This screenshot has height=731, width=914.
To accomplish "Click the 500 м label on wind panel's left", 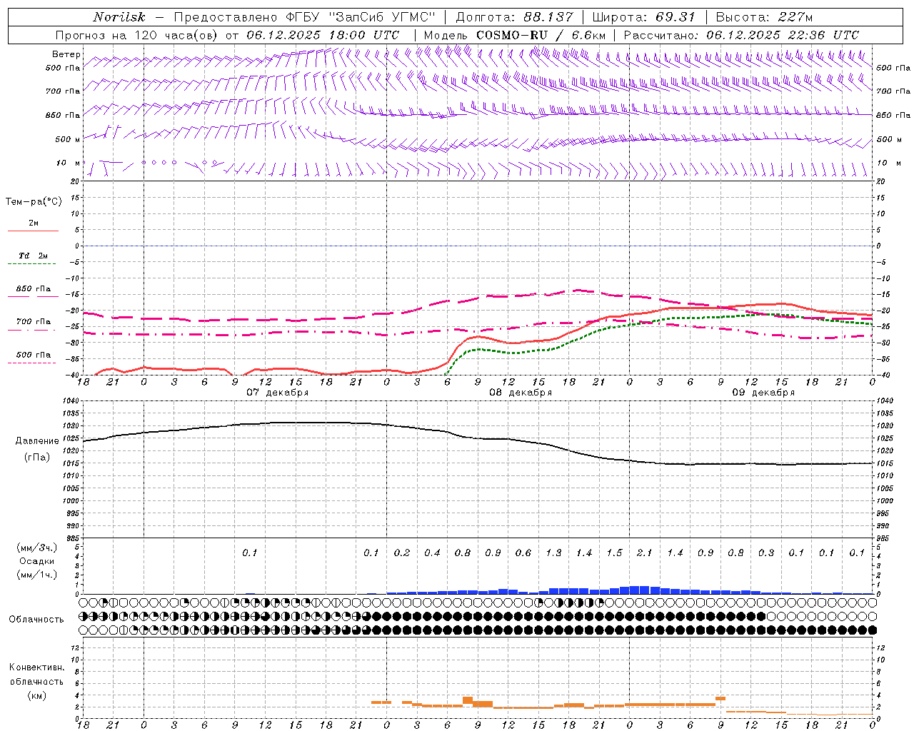I will pyautogui.click(x=69, y=139).
